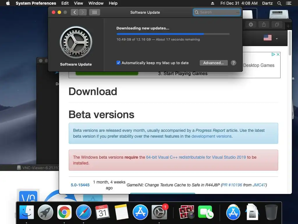Click the Safari page vertical scrollbar

point(290,43)
